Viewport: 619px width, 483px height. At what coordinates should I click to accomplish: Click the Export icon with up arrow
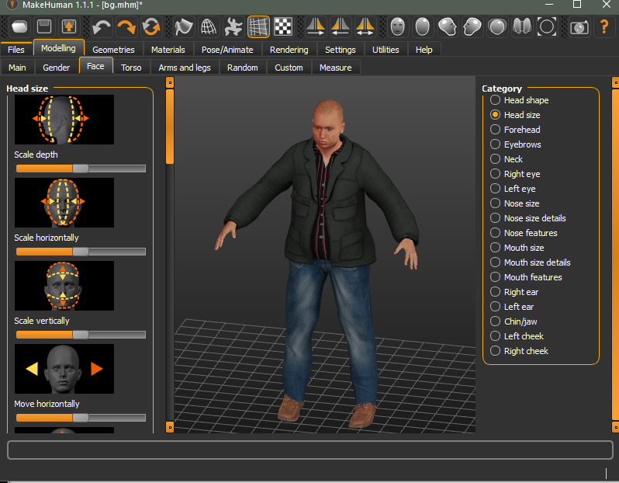tap(69, 27)
